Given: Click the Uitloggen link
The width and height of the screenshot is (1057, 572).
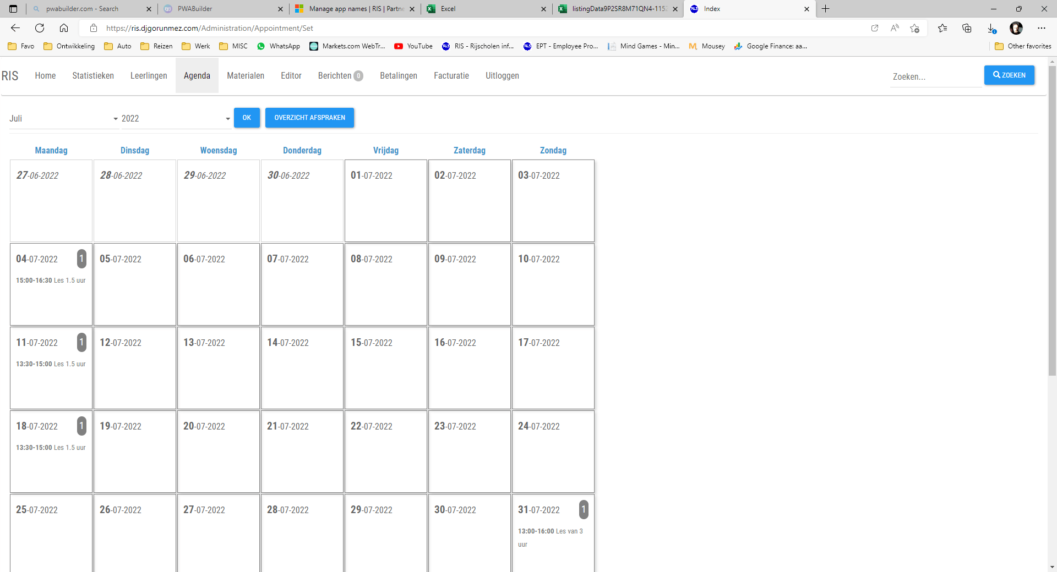Looking at the screenshot, I should 502,75.
